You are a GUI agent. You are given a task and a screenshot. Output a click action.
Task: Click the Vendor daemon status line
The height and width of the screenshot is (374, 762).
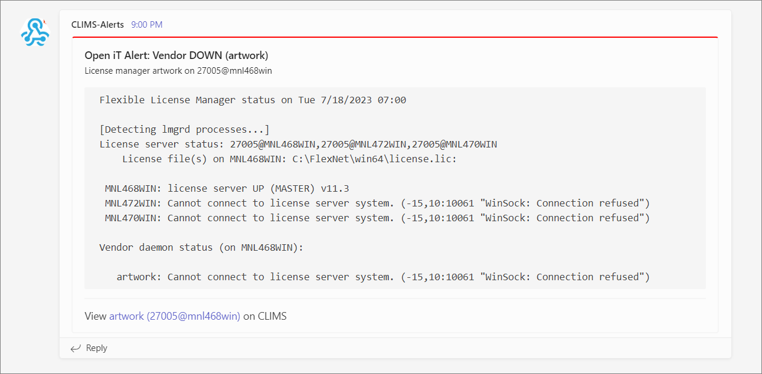201,247
